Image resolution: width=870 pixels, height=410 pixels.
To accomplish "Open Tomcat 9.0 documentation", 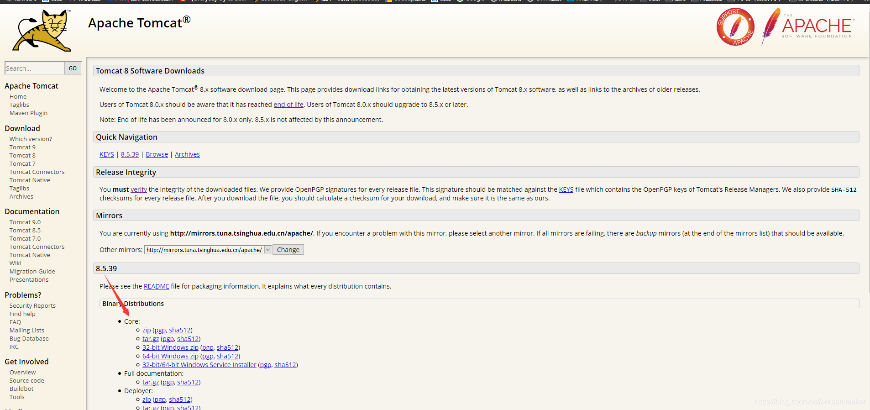I will pyautogui.click(x=25, y=222).
